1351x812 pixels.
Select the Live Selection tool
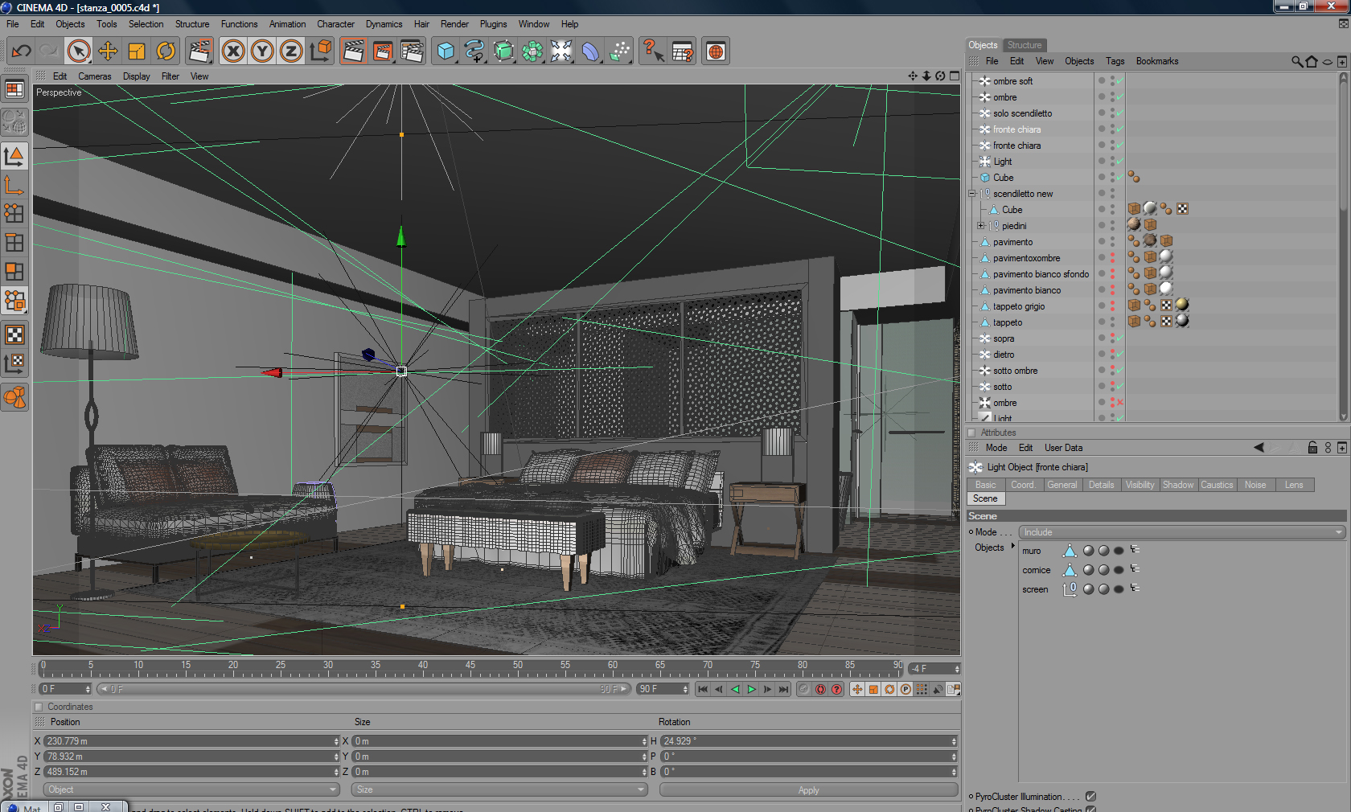point(78,51)
